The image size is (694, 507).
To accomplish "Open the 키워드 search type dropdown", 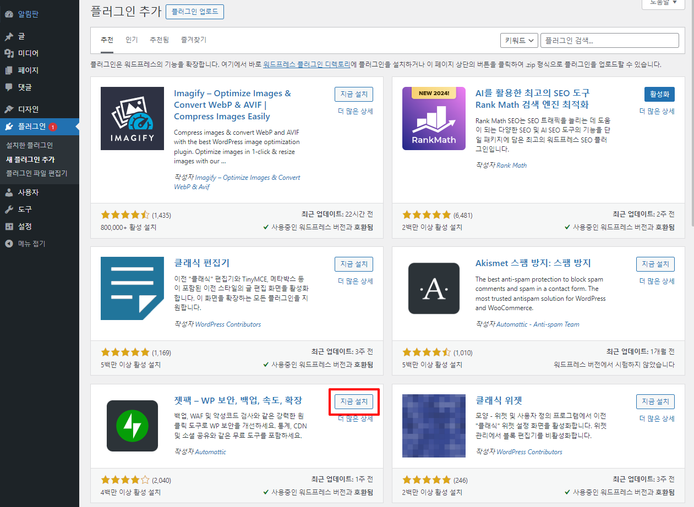I will (x=519, y=40).
